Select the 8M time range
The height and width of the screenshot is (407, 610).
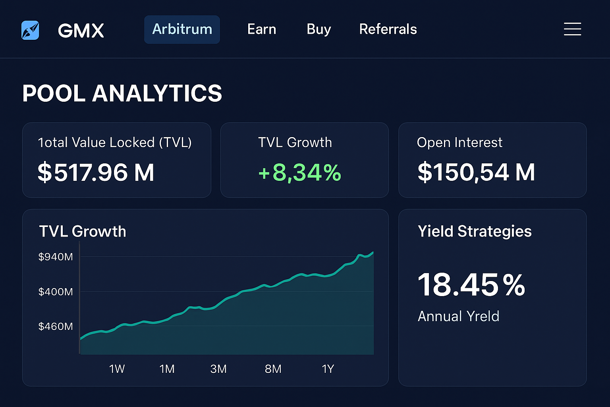tap(273, 368)
